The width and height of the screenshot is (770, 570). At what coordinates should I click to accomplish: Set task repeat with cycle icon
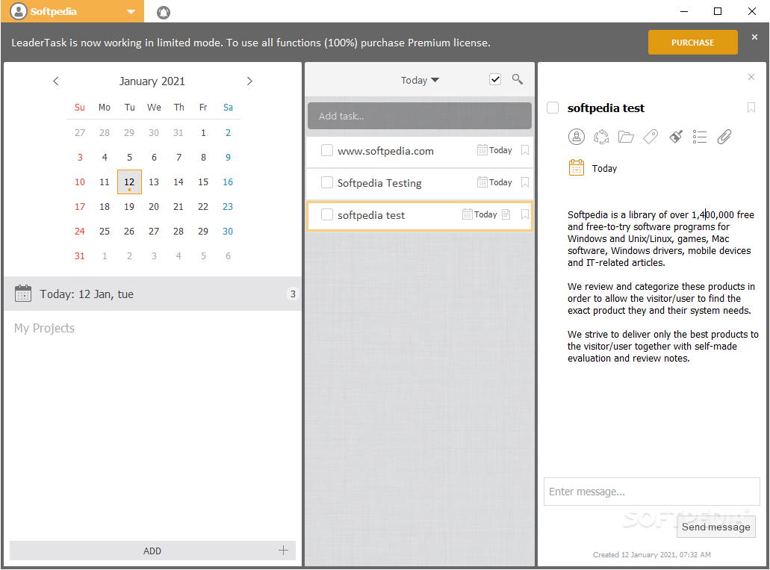click(601, 137)
